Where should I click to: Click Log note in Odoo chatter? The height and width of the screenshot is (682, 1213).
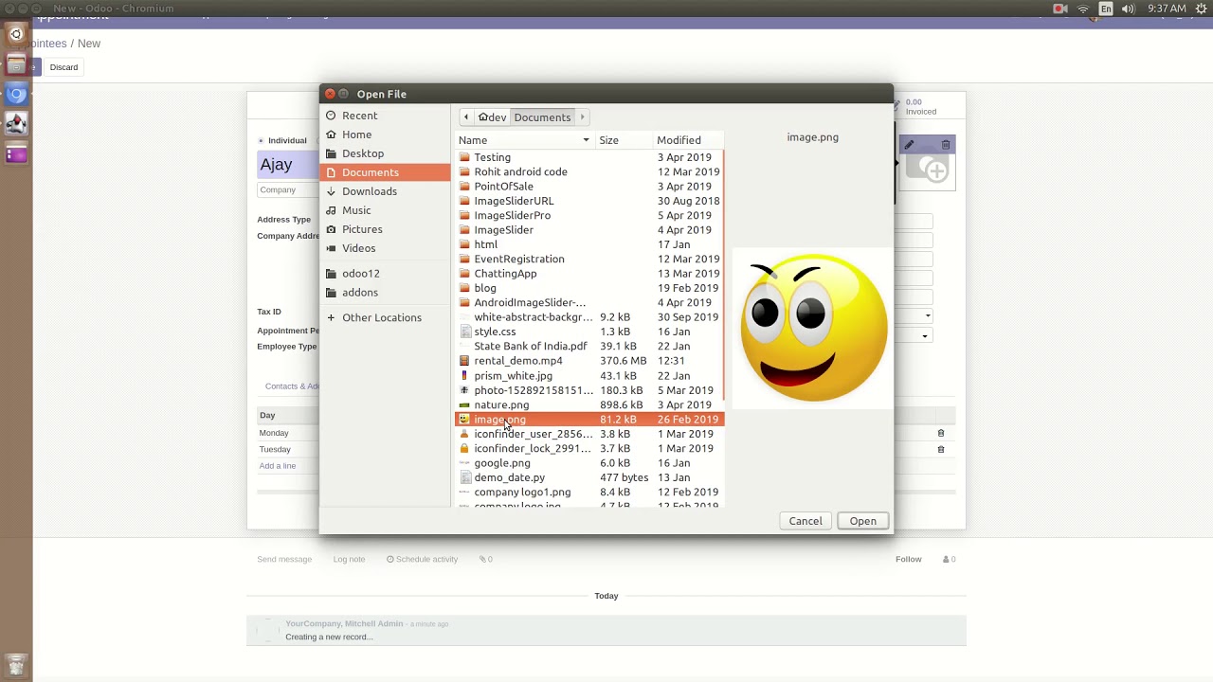349,560
